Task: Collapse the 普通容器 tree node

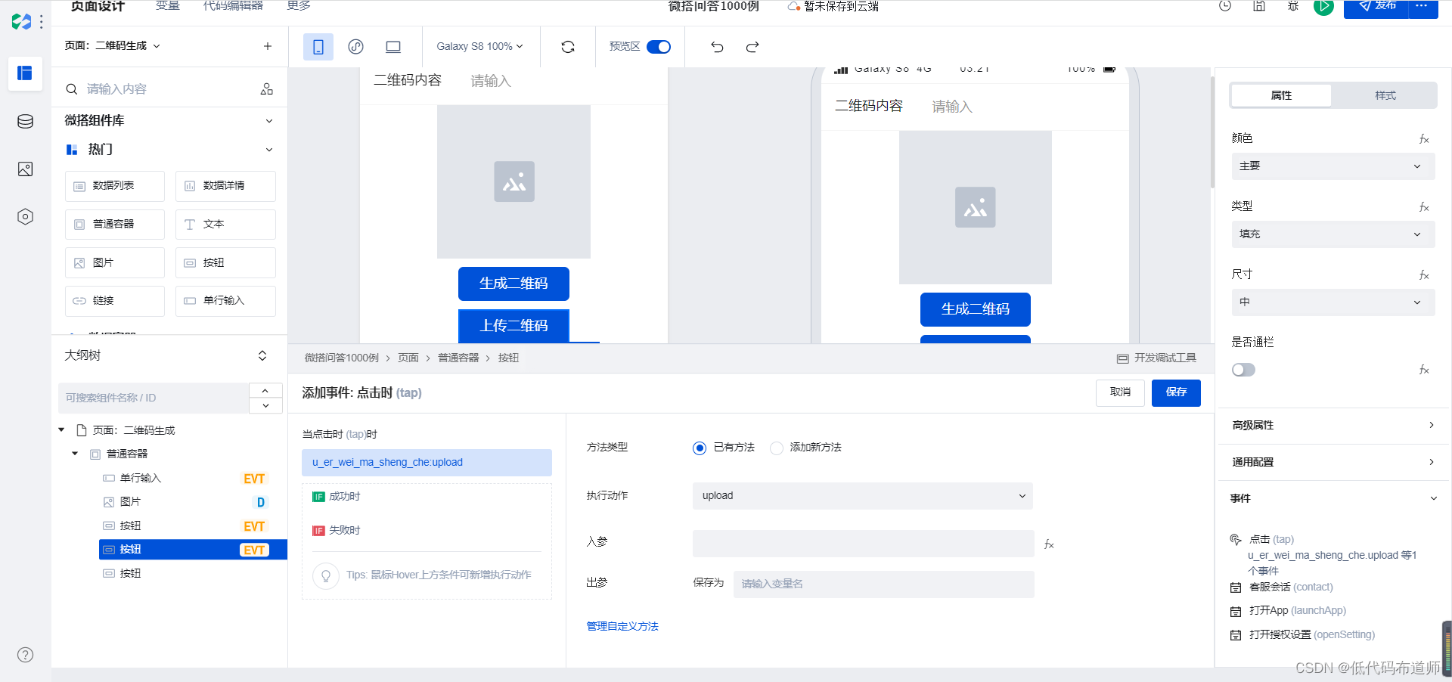Action: [x=75, y=454]
